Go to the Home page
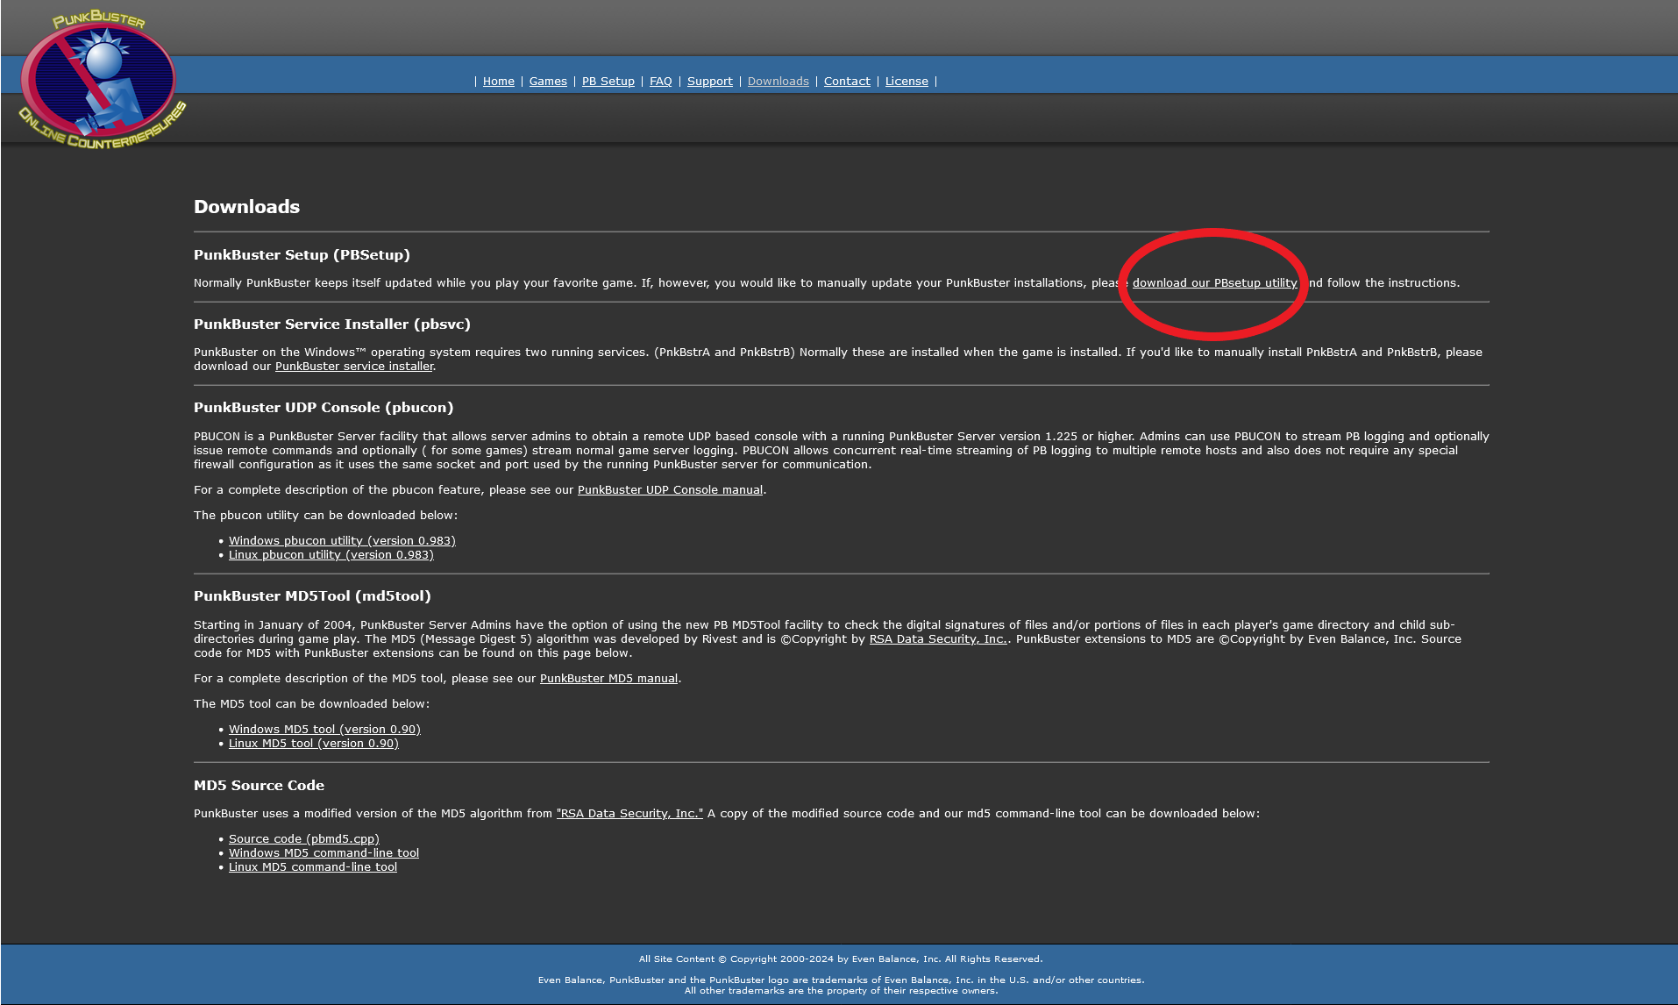This screenshot has width=1678, height=1005. (499, 82)
